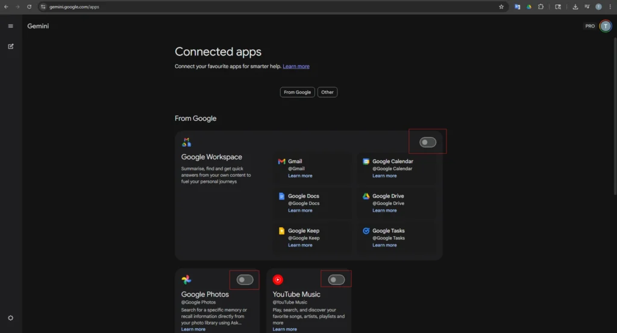This screenshot has width=617, height=333.
Task: Click the browser forward arrow
Action: [x=17, y=7]
